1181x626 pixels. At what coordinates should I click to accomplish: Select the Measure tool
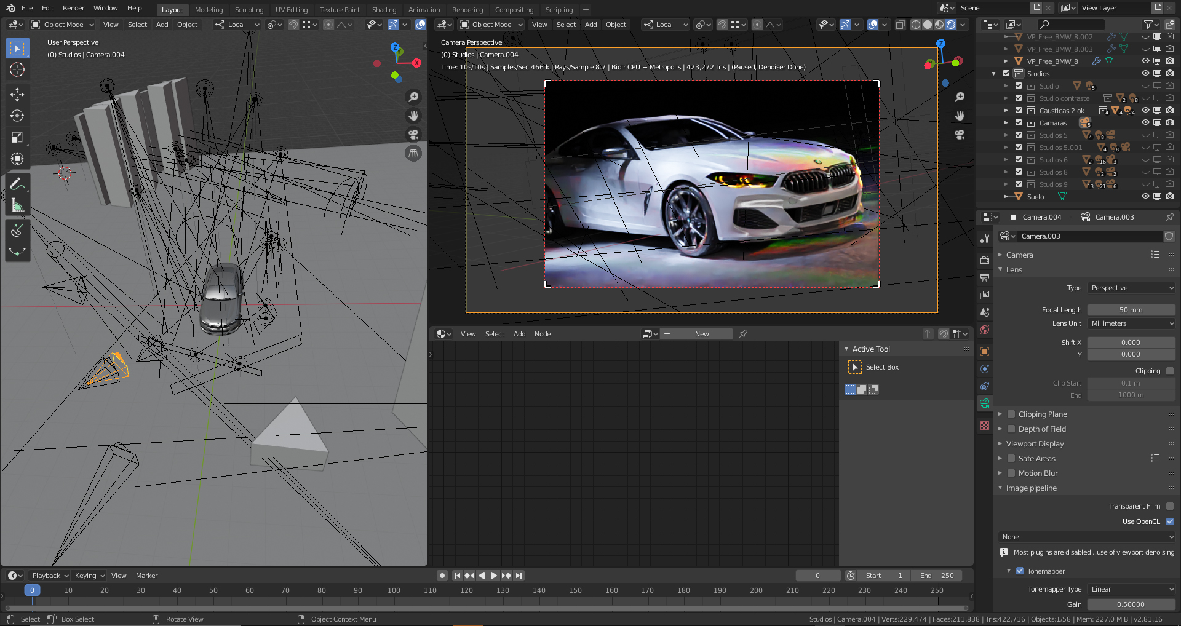click(x=17, y=206)
